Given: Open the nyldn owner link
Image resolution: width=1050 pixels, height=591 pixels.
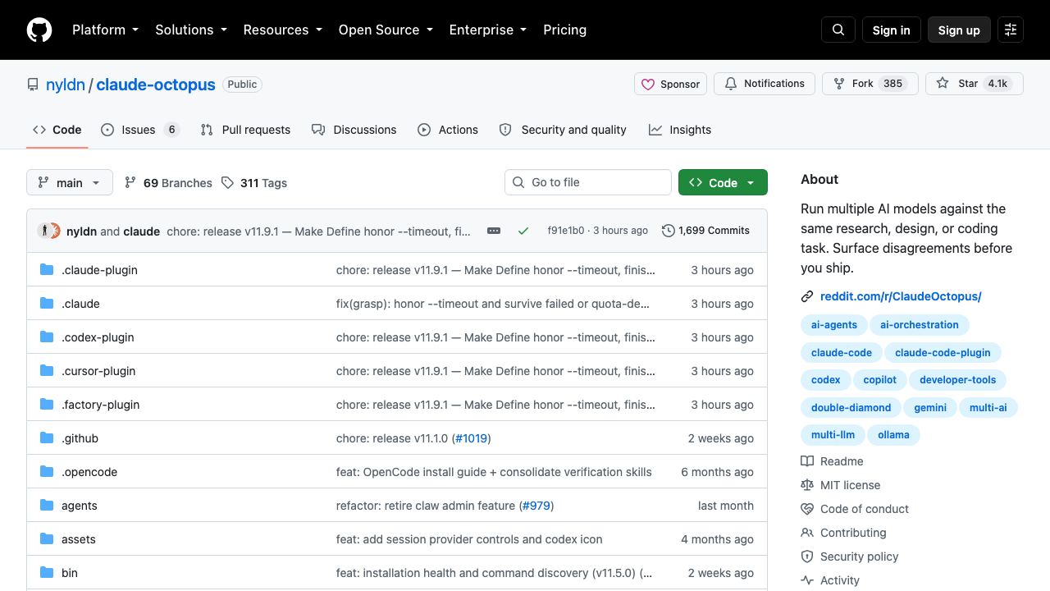Looking at the screenshot, I should click(66, 85).
